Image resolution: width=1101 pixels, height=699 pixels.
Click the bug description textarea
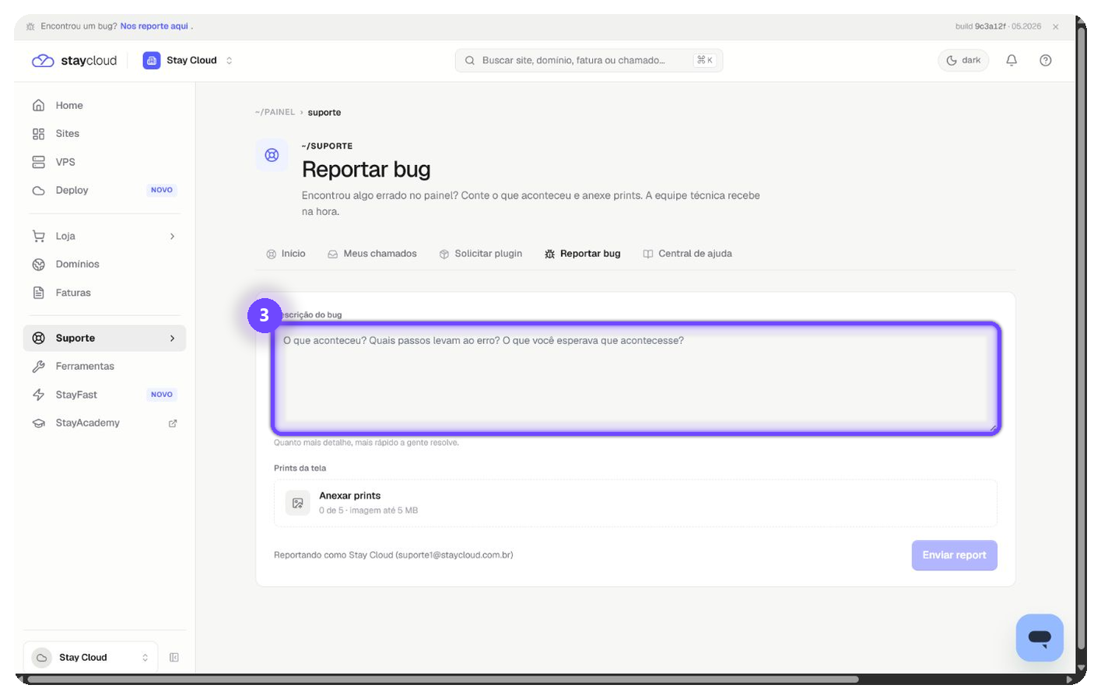coord(636,379)
